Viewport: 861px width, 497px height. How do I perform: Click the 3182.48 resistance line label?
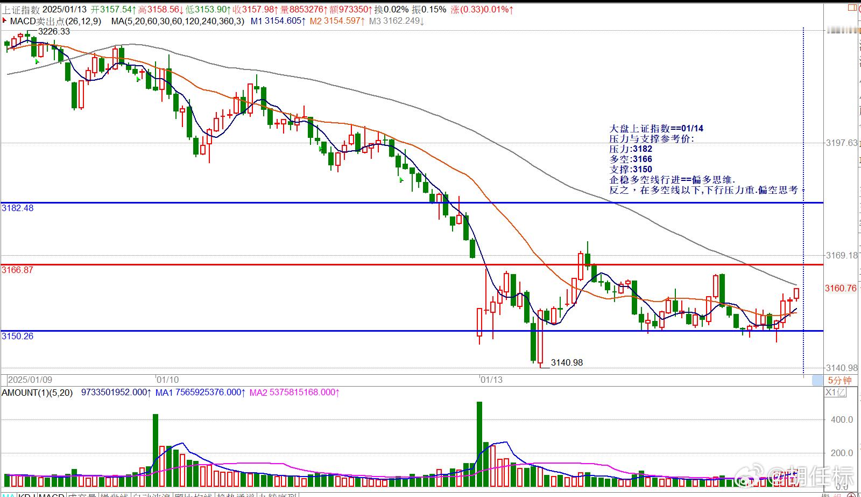[x=18, y=208]
